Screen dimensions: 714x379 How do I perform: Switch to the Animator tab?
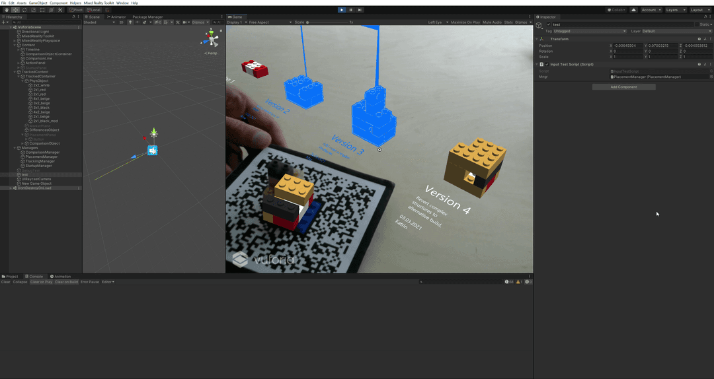click(x=116, y=17)
